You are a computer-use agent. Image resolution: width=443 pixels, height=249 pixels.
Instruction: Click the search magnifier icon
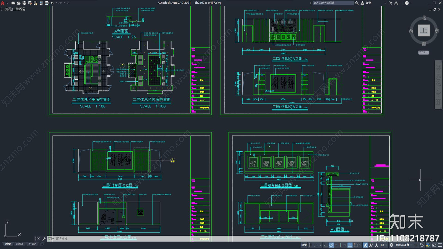point(357,3)
